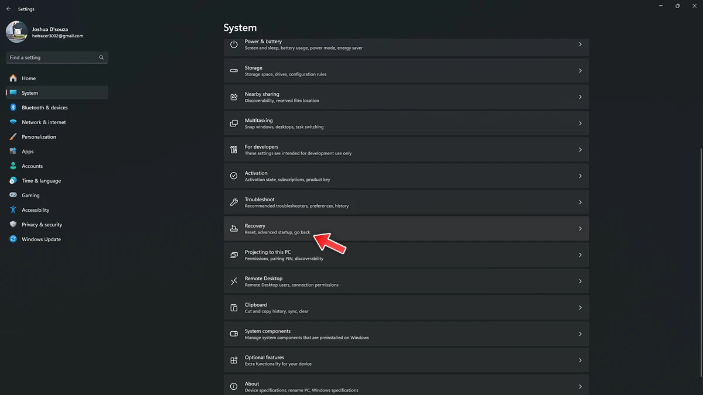Image resolution: width=703 pixels, height=395 pixels.
Task: Go to Home in the sidebar
Action: click(57, 78)
